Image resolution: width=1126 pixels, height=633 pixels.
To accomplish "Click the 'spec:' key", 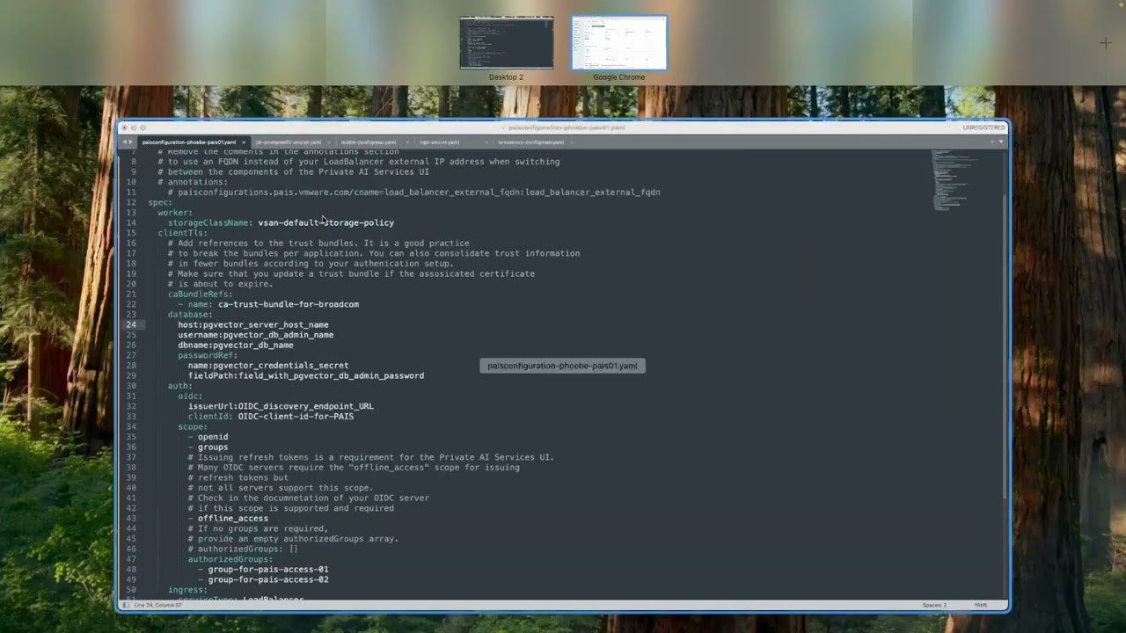I will tap(160, 202).
